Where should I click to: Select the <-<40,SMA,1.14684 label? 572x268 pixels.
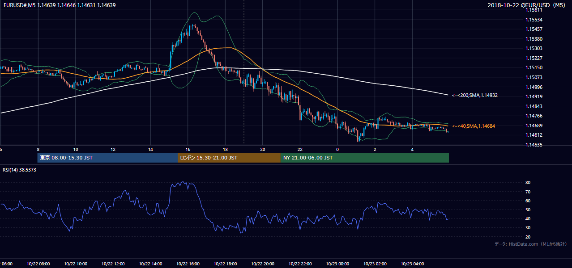click(x=473, y=126)
